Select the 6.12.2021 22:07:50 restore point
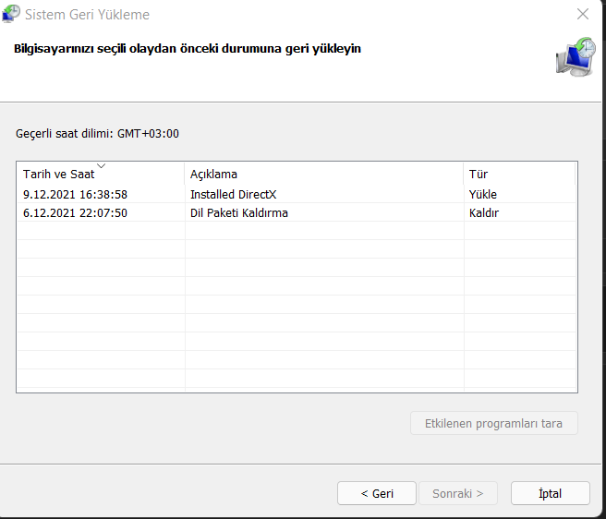The height and width of the screenshot is (519, 606). (x=75, y=213)
